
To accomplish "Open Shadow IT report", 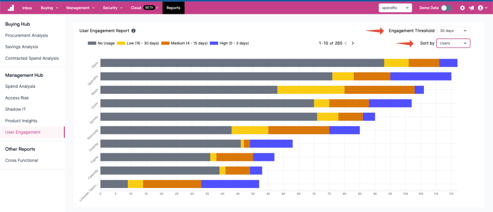I will tap(16, 109).
